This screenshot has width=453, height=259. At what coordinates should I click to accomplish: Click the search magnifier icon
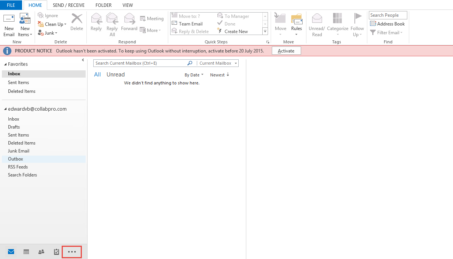pos(190,63)
